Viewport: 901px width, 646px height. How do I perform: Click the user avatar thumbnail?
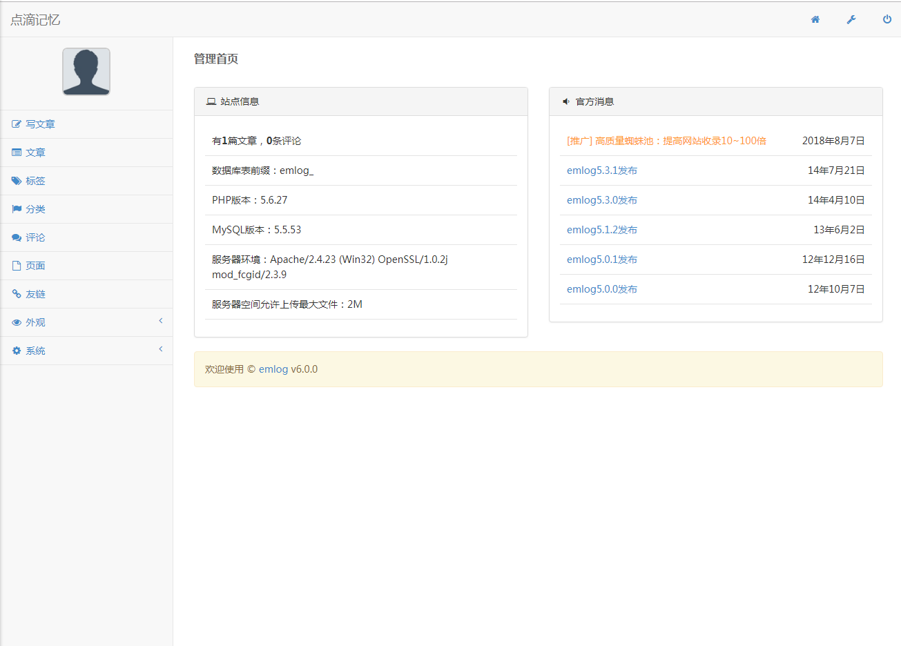tap(86, 72)
